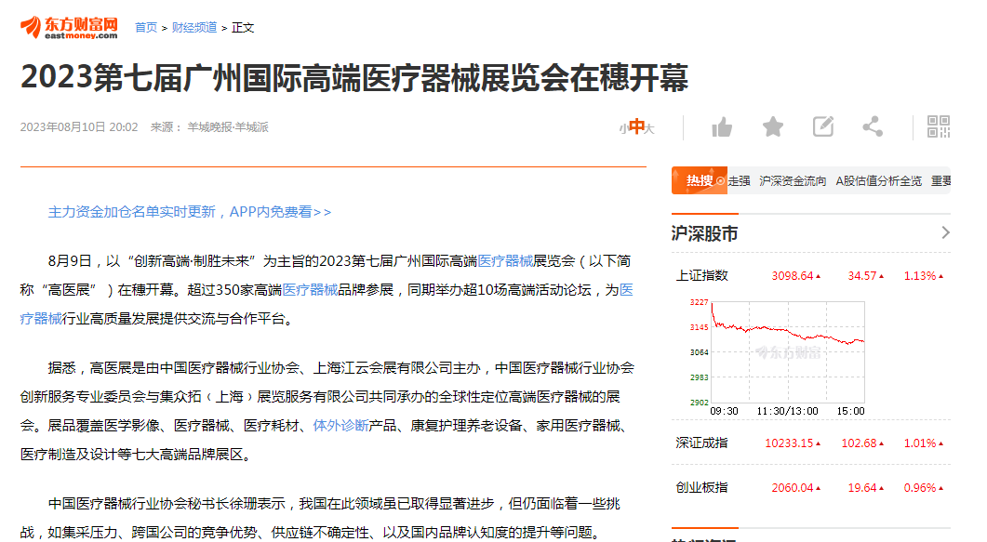Expand 沪深股市 section with the chevron

point(945,232)
